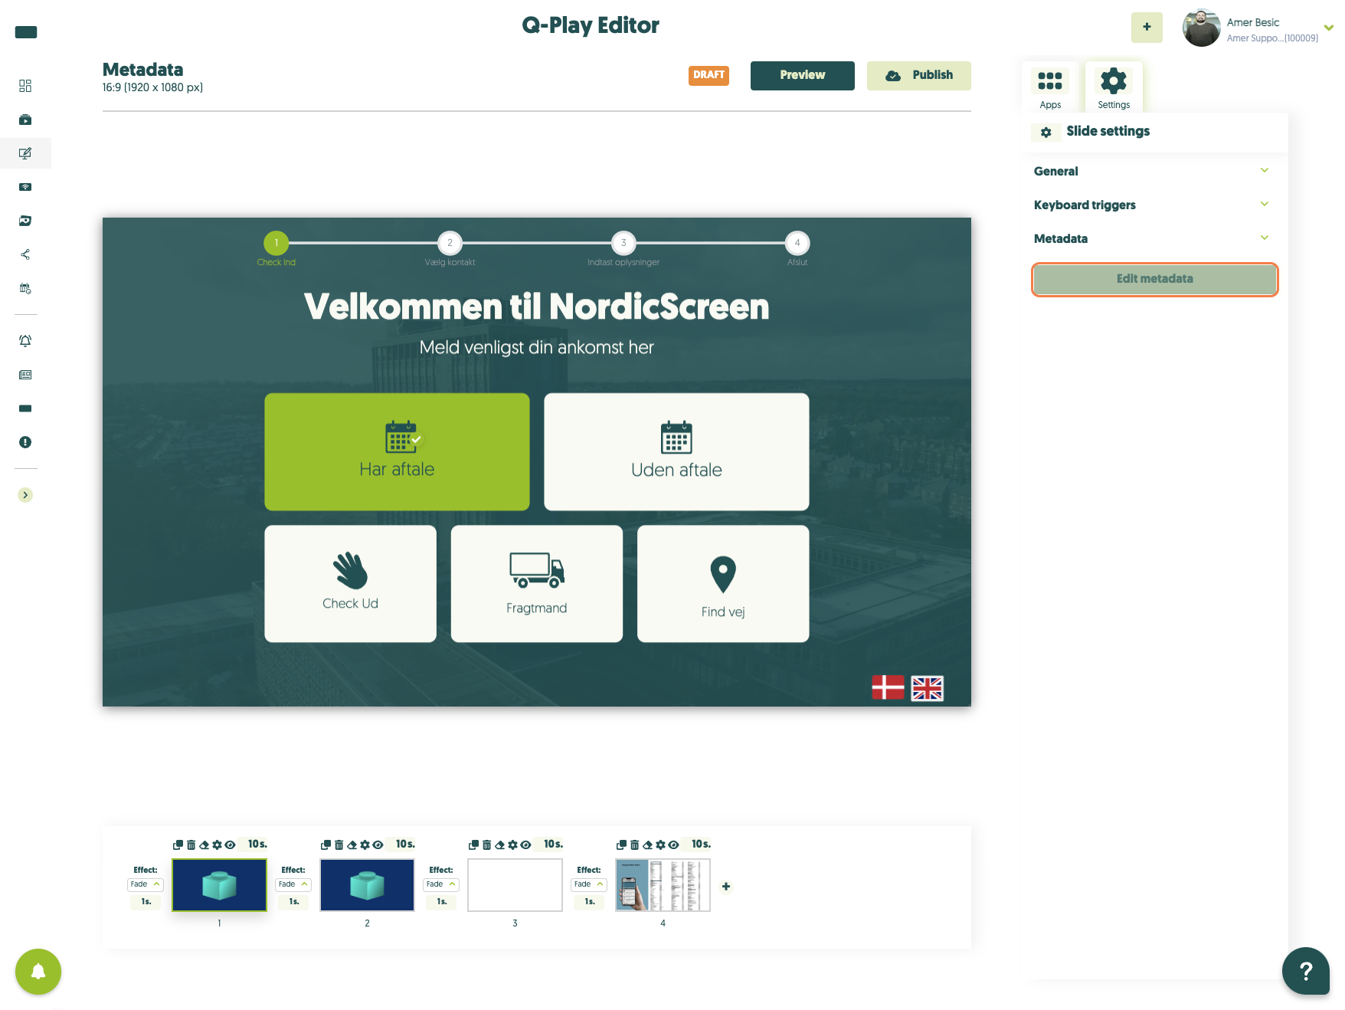Click the Find vej tile
The height and width of the screenshot is (1010, 1345).
[723, 584]
